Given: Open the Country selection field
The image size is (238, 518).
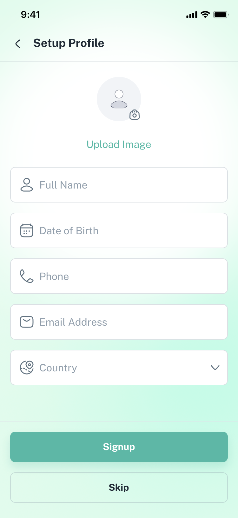Looking at the screenshot, I should point(119,368).
